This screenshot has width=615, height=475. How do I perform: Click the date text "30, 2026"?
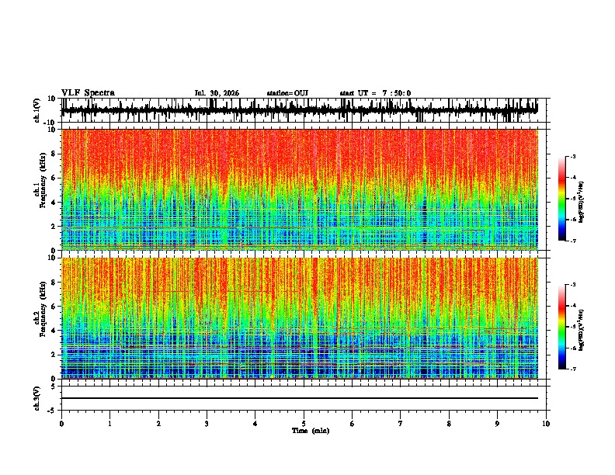[224, 93]
